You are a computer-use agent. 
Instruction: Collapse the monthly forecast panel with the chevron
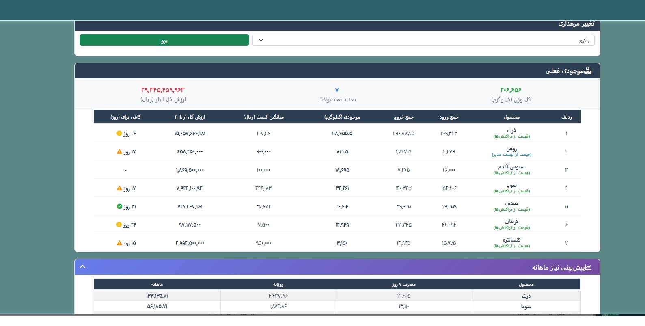(x=83, y=267)
